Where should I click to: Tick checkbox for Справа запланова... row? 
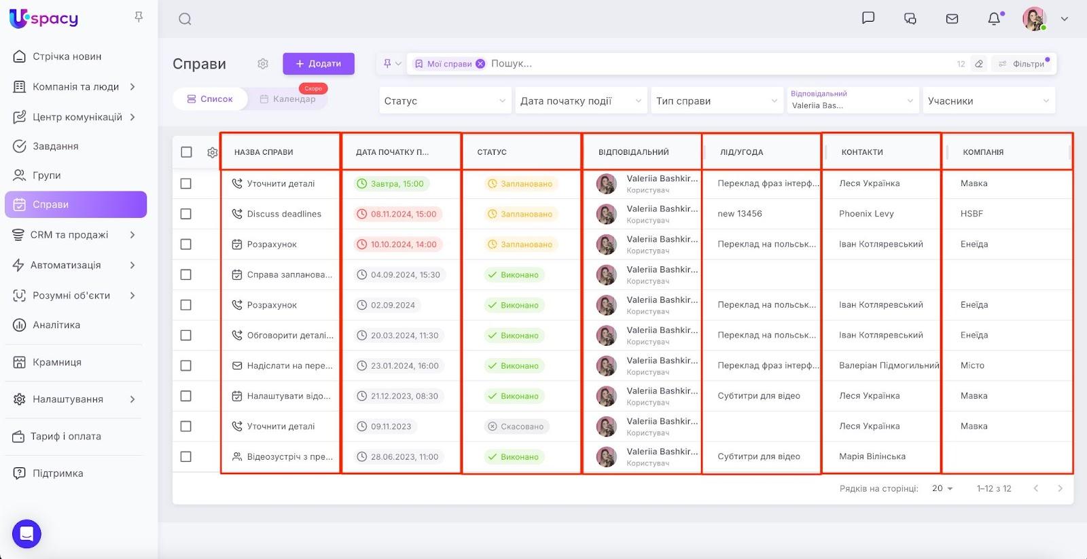[186, 274]
